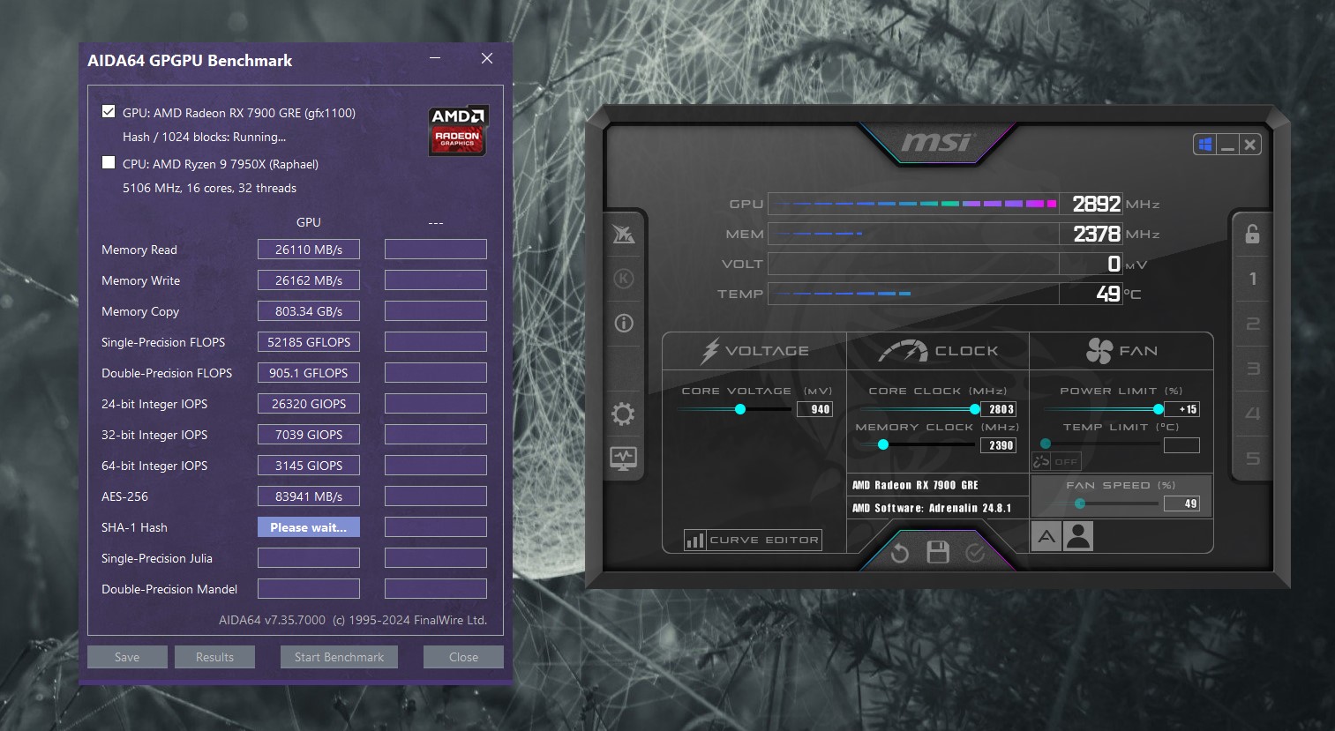The image size is (1335, 731).
Task: Adjust the Power Limit slider handle
Action: [1159, 409]
